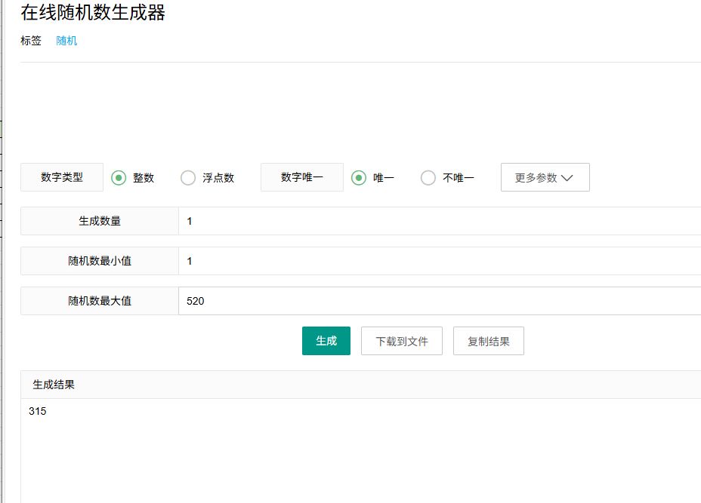Click the generated result 315
The width and height of the screenshot is (701, 503).
click(x=38, y=411)
